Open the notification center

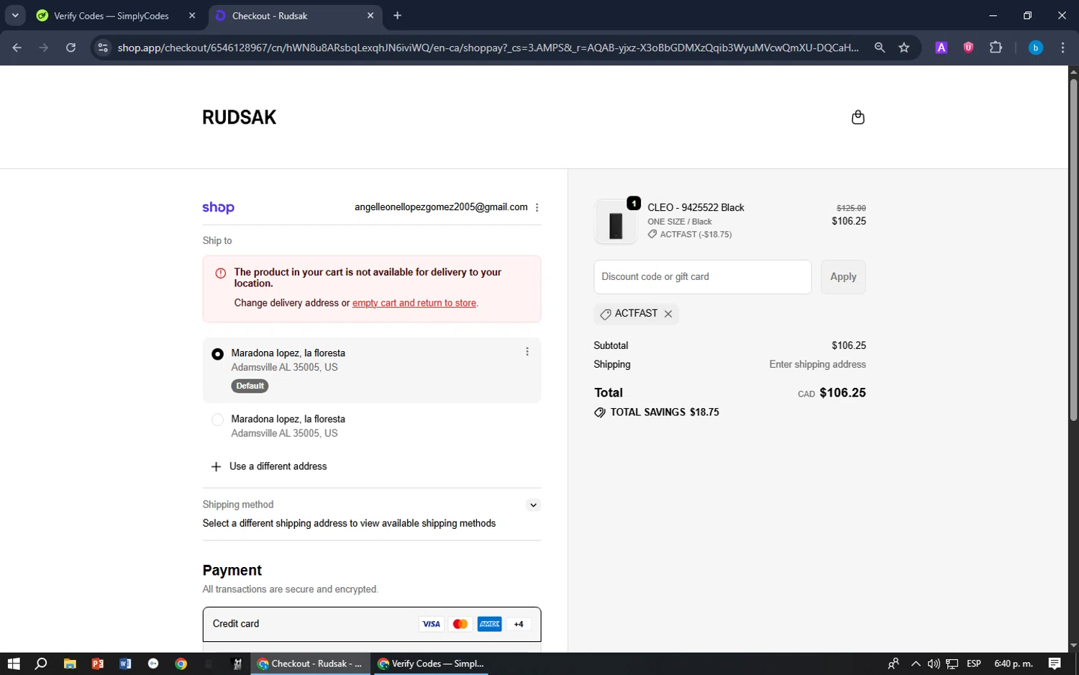pos(1055,663)
